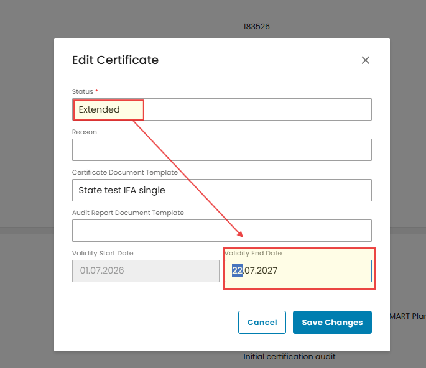This screenshot has height=368, width=426.
Task: Click the disabled Validity Start Date 01.07.2026 field
Action: pyautogui.click(x=146, y=271)
